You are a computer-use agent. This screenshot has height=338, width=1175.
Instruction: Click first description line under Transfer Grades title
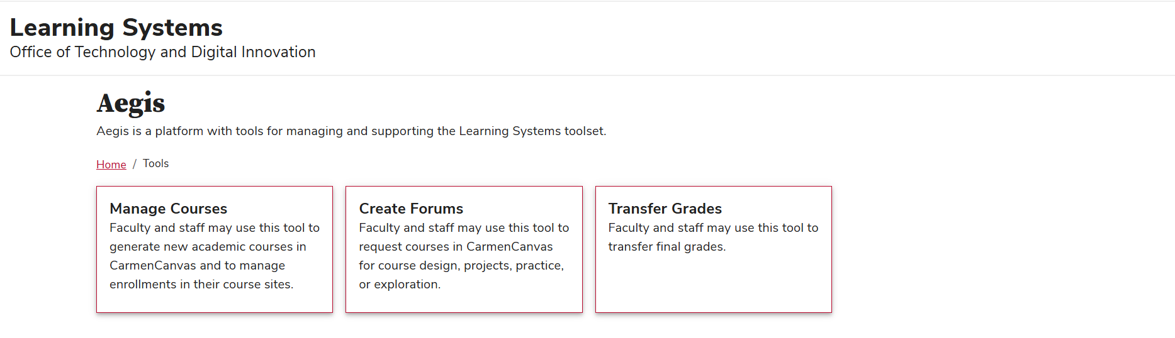(x=713, y=228)
